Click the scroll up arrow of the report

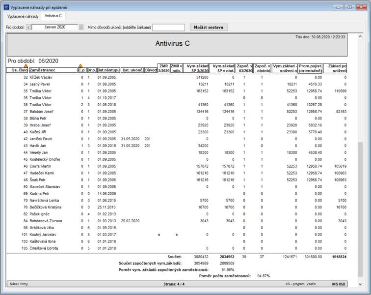click(360, 36)
